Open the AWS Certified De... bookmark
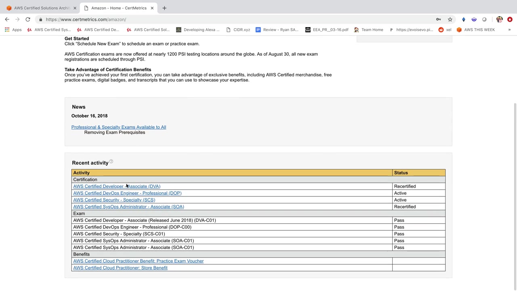 99,30
